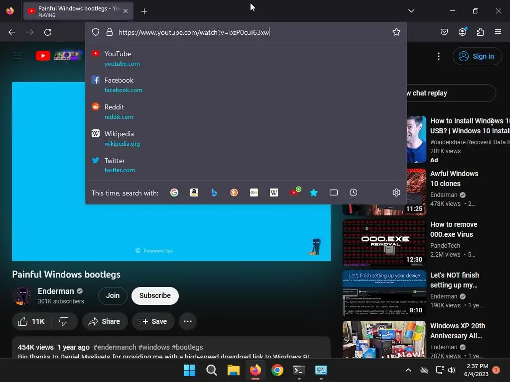This screenshot has height=382, width=510.
Task: Click the Firefox back arrow button
Action: click(12, 32)
